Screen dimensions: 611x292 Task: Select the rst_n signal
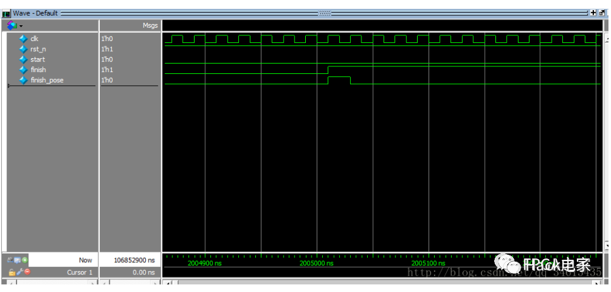point(38,49)
